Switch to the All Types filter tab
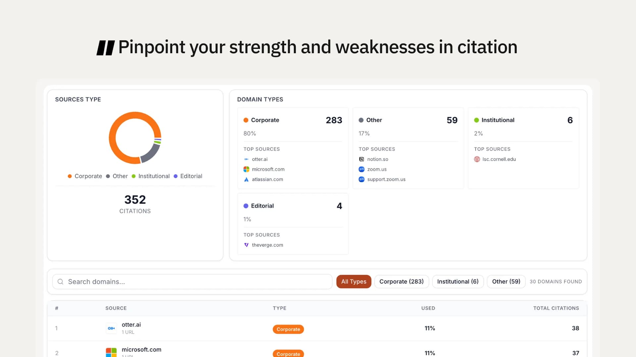This screenshot has width=636, height=357. (x=353, y=281)
